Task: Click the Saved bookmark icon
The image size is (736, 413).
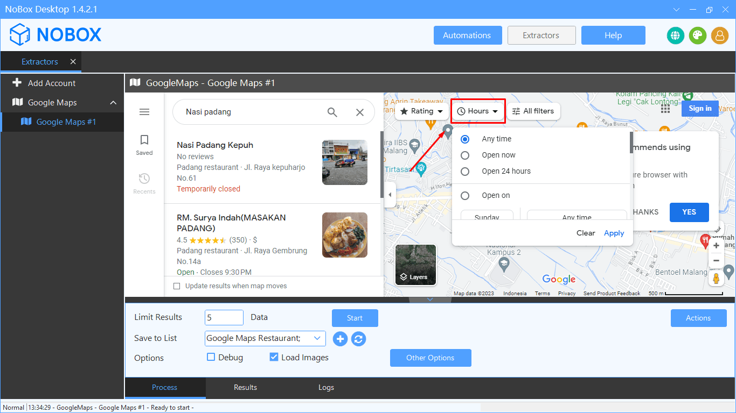Action: (x=144, y=140)
